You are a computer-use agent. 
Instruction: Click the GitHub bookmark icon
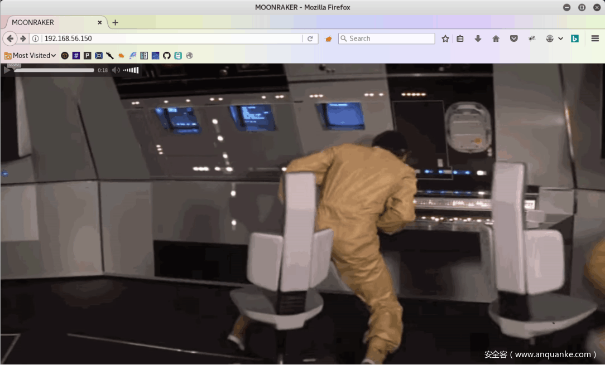coord(166,55)
